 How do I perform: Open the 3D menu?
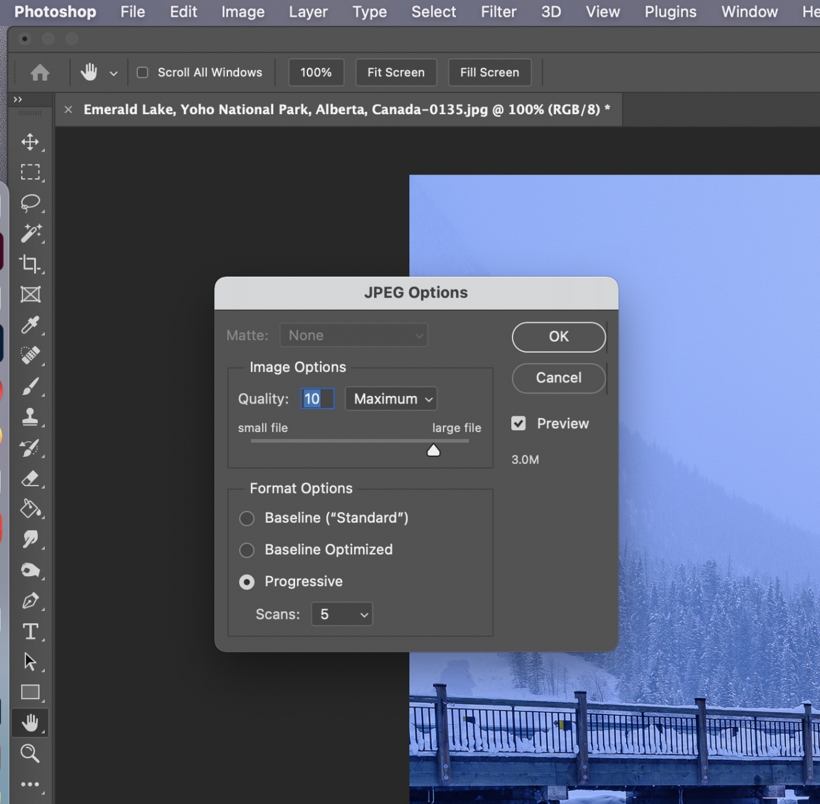click(551, 12)
